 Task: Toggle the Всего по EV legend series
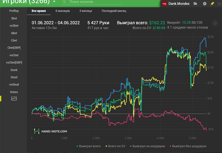tap(115, 146)
